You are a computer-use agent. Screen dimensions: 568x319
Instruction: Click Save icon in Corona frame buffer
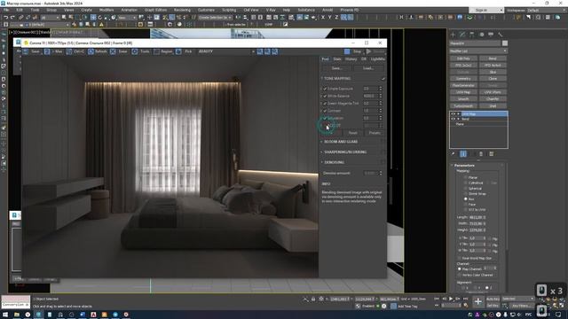point(26,51)
